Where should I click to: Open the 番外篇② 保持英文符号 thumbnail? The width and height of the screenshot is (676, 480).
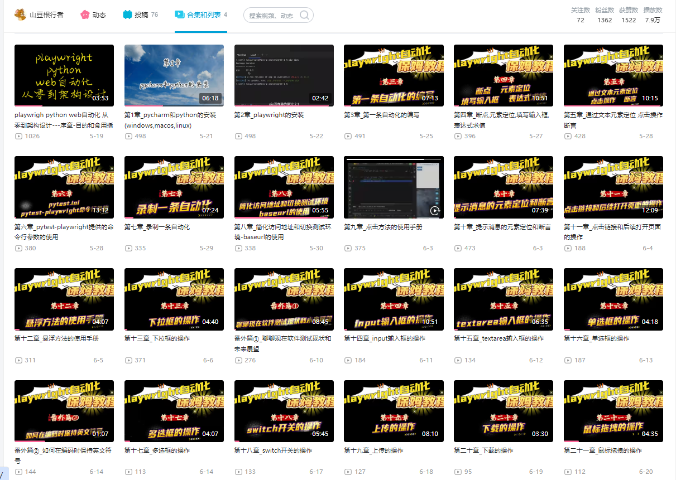point(64,411)
